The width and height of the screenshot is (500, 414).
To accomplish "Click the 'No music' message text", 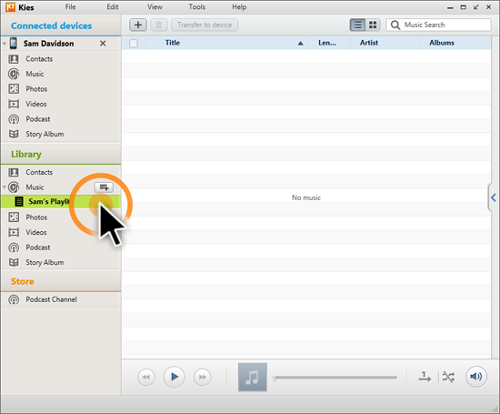I will point(306,198).
